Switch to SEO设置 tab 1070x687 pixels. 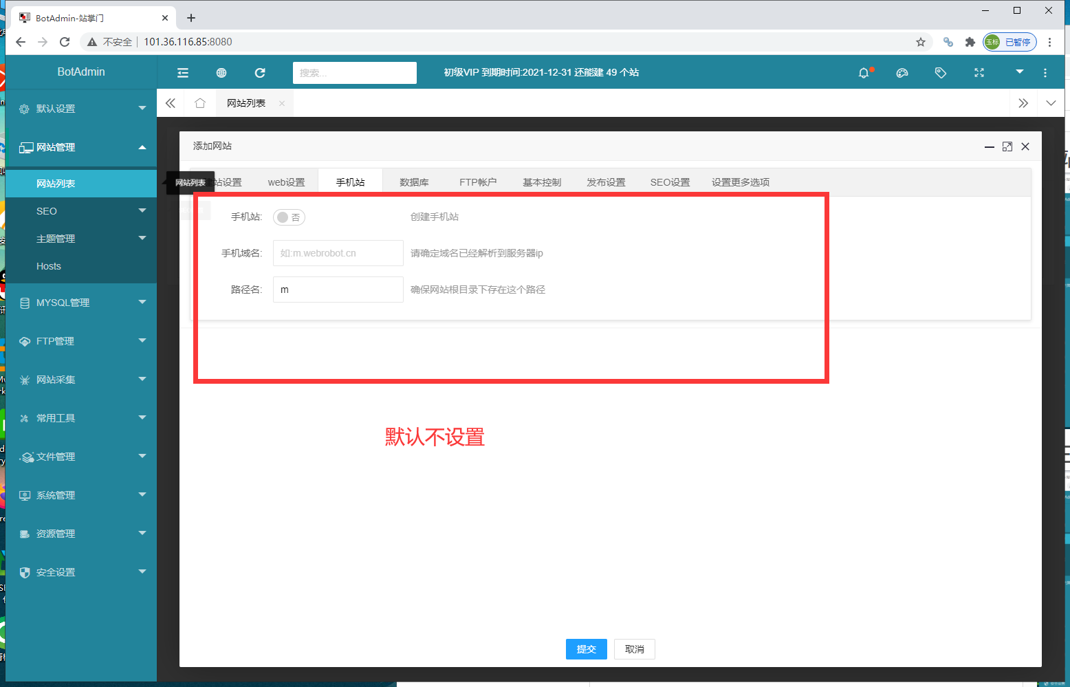coord(670,182)
